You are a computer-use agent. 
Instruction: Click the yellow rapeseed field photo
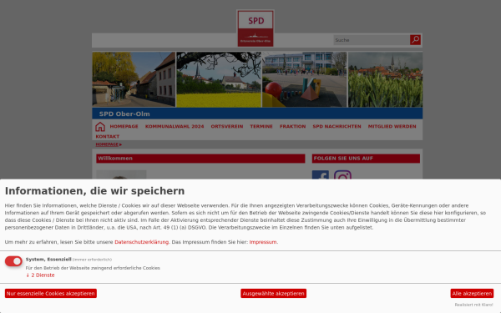(219, 79)
